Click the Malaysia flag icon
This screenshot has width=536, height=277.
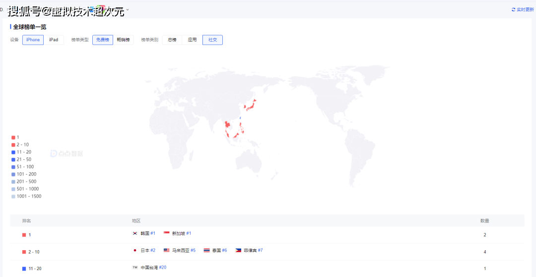click(166, 250)
